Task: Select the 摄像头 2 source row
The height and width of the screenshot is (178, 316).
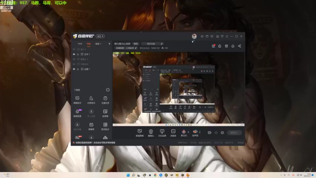Action: (x=92, y=59)
